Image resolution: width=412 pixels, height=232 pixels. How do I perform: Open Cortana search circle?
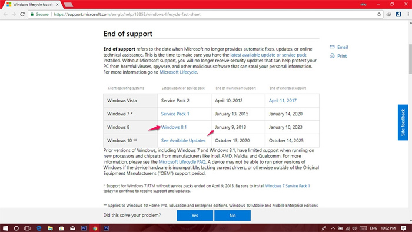point(16,228)
